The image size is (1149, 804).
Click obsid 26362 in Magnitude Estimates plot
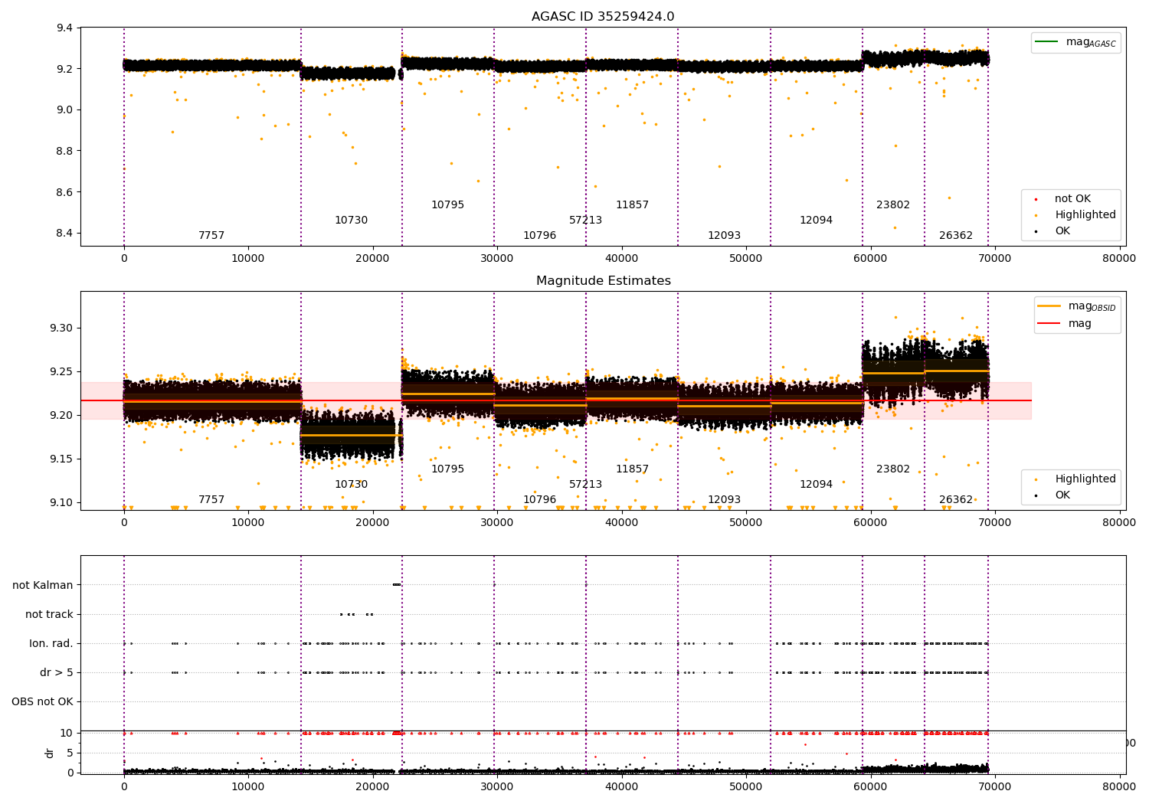coord(956,500)
